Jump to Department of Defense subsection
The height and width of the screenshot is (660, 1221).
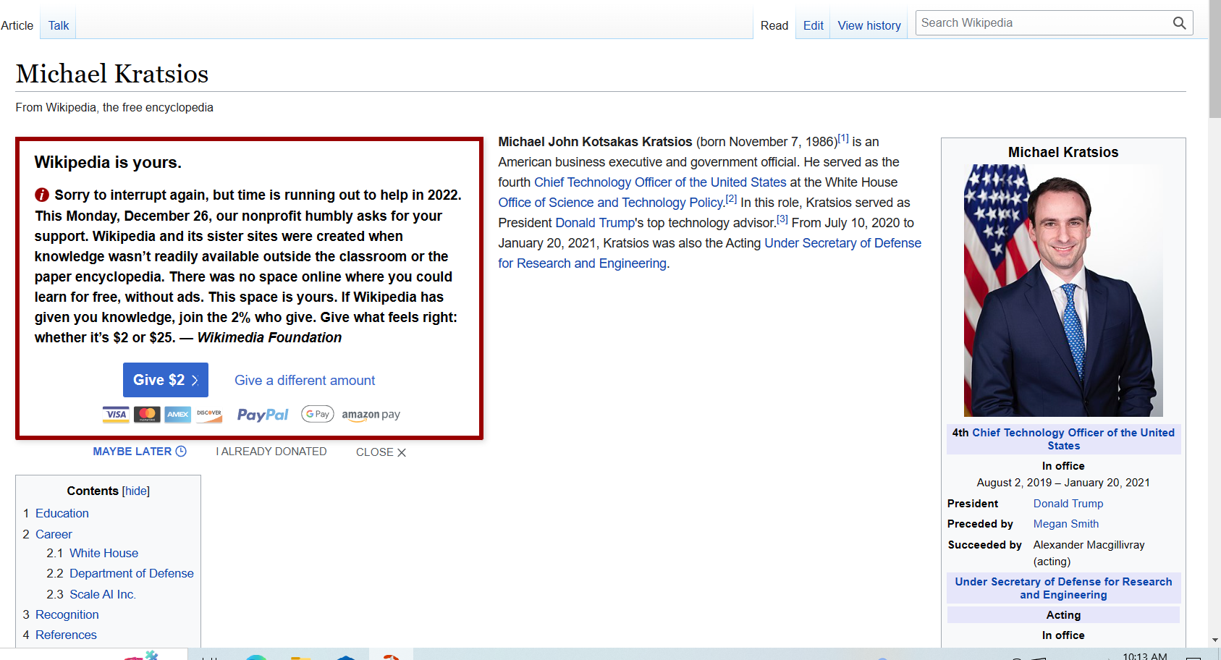(x=132, y=573)
